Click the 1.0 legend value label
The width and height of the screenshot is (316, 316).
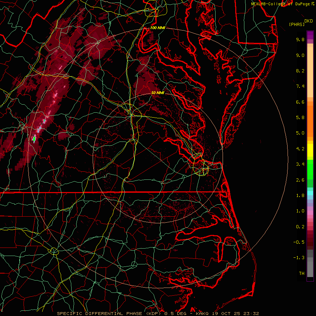pyautogui.click(x=300, y=211)
